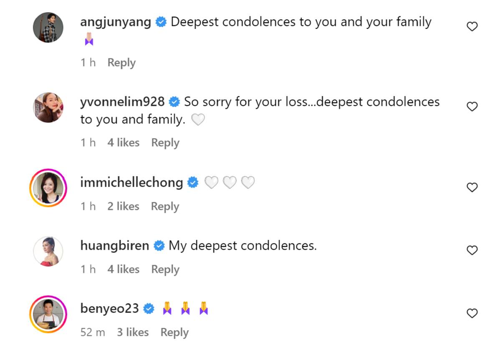Click angjunyang's verified badge
This screenshot has width=501, height=355.
tap(160, 22)
